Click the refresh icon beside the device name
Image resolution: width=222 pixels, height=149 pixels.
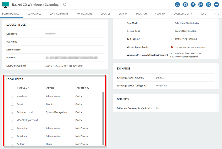[x=65, y=4]
